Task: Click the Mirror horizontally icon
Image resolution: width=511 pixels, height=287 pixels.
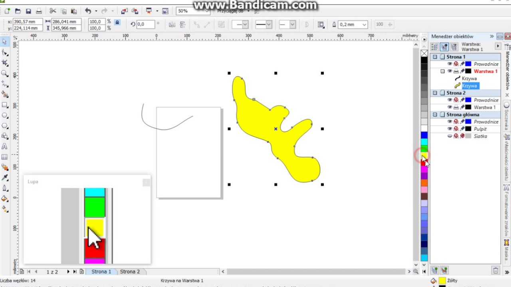Action: click(x=172, y=24)
